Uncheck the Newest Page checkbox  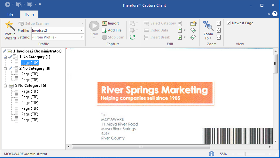(x=229, y=23)
